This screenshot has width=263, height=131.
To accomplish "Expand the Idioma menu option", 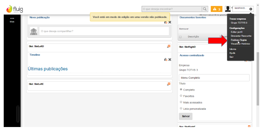I will pos(233,49).
